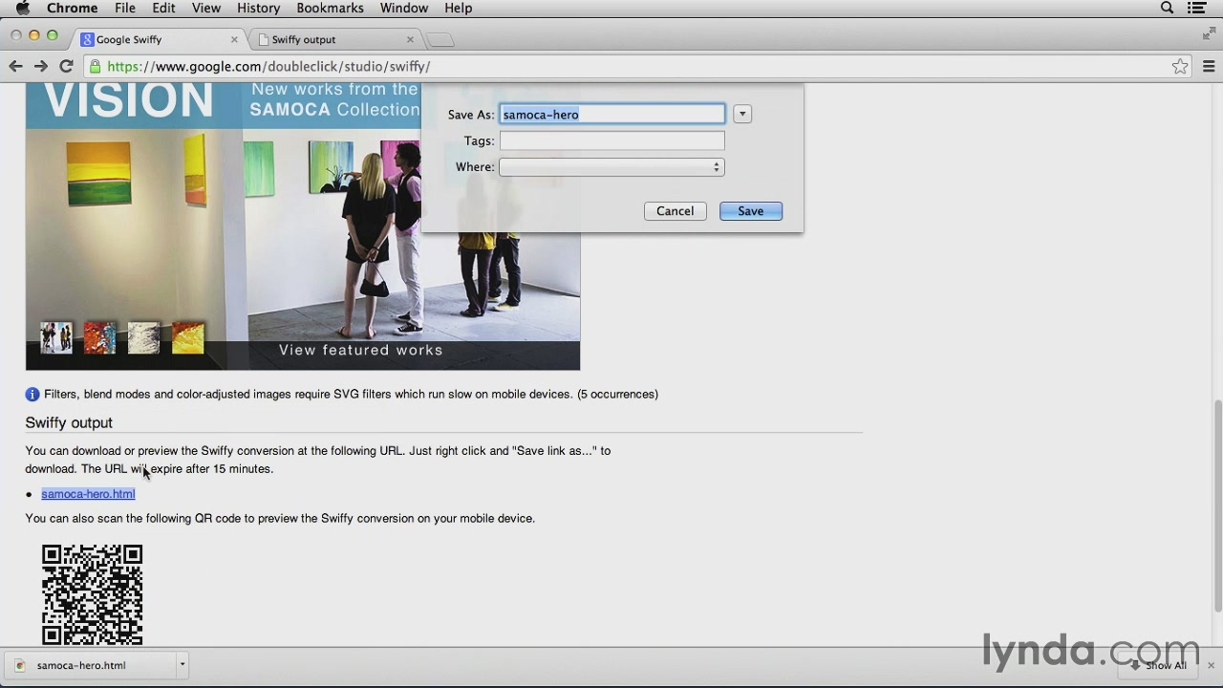Switch to the Swiffy output tab
This screenshot has height=688, width=1223.
point(334,39)
